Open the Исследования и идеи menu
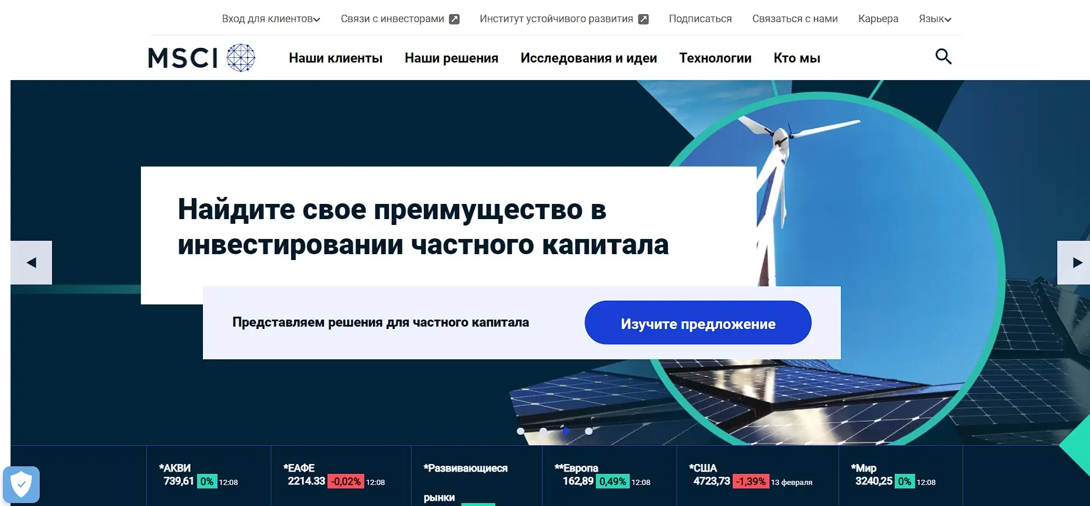The image size is (1090, 506). [589, 58]
